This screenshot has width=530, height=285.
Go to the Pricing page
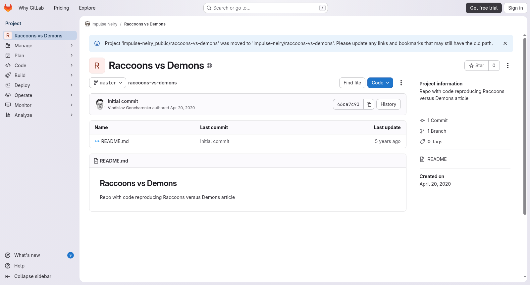click(61, 8)
